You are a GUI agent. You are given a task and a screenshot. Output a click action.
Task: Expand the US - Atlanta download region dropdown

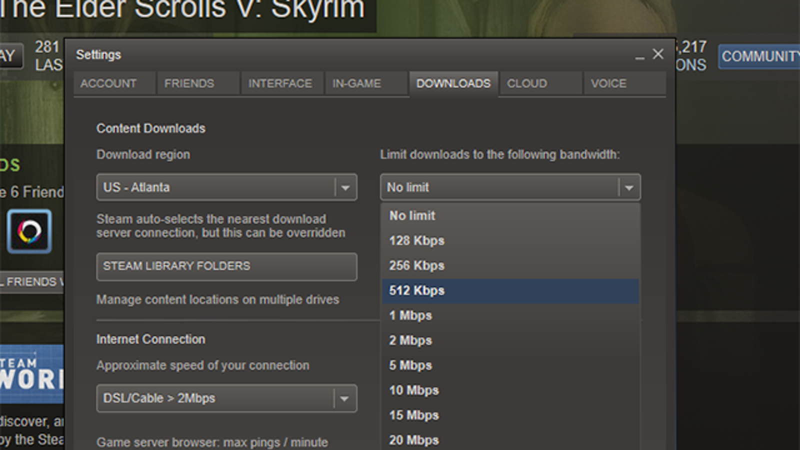226,187
